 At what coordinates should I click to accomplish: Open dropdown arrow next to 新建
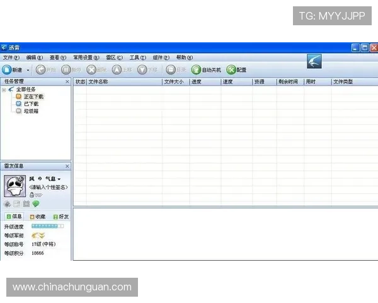[28, 70]
